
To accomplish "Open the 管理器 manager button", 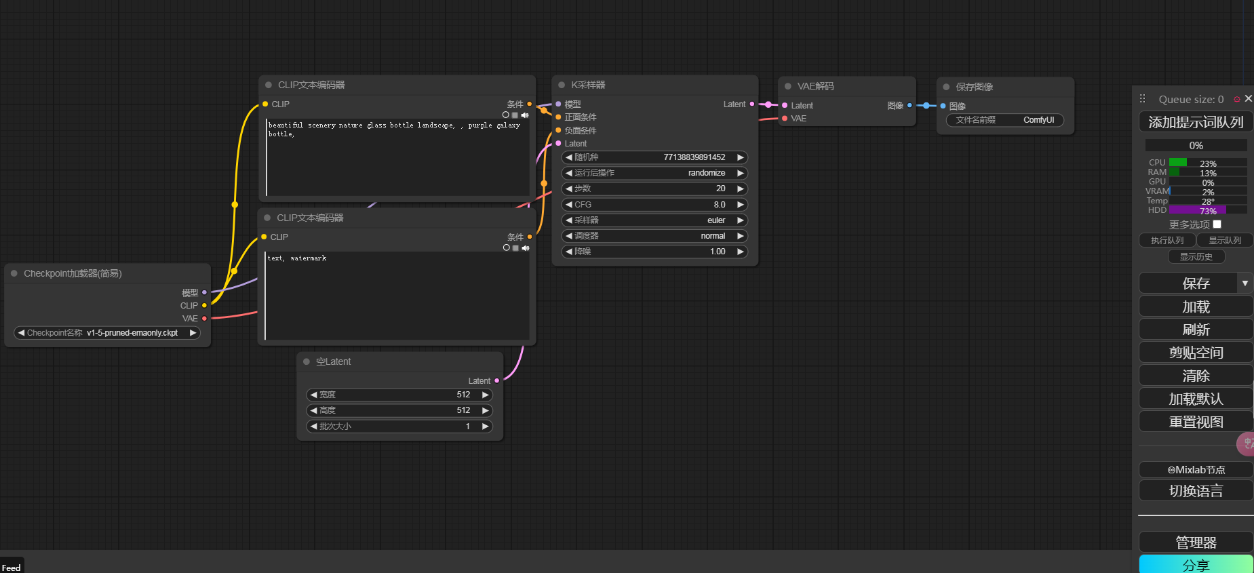I will 1196,542.
